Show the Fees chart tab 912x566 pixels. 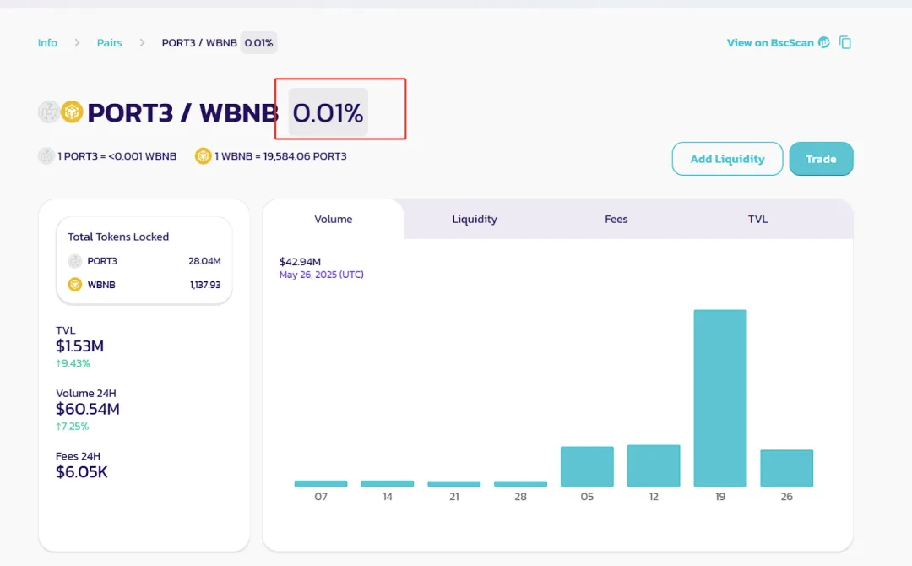click(616, 220)
